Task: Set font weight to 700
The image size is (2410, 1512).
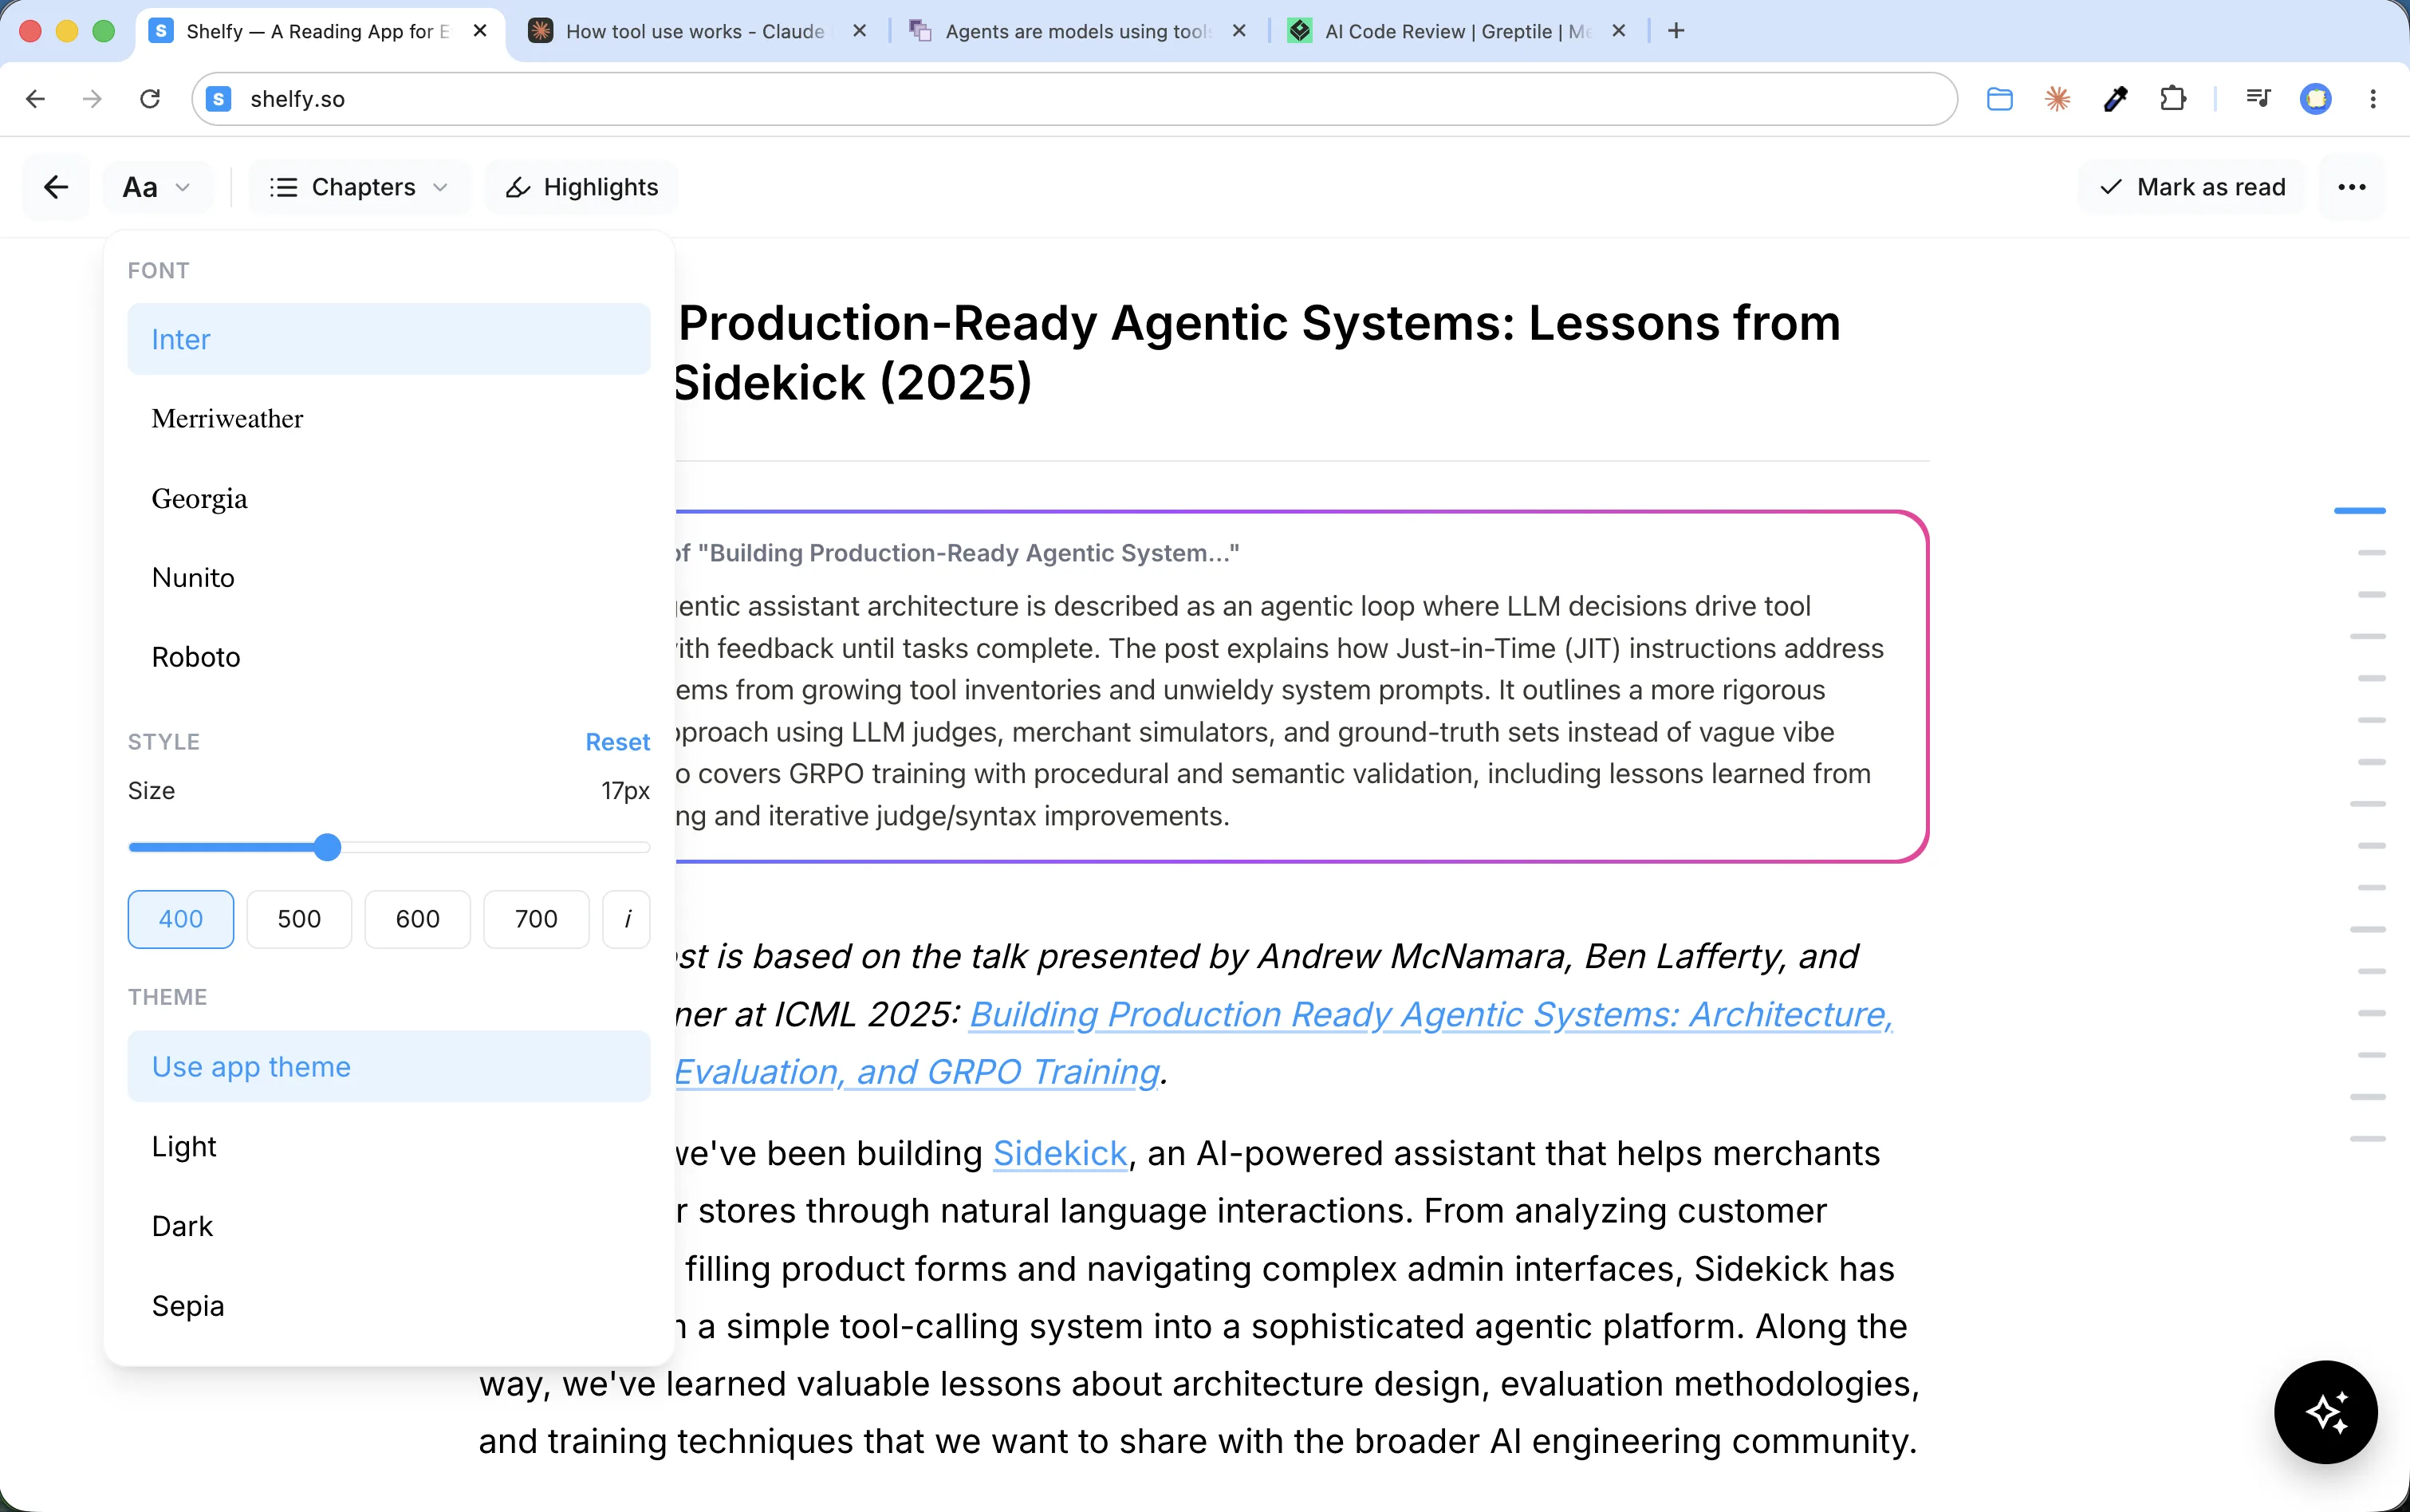Action: (536, 918)
